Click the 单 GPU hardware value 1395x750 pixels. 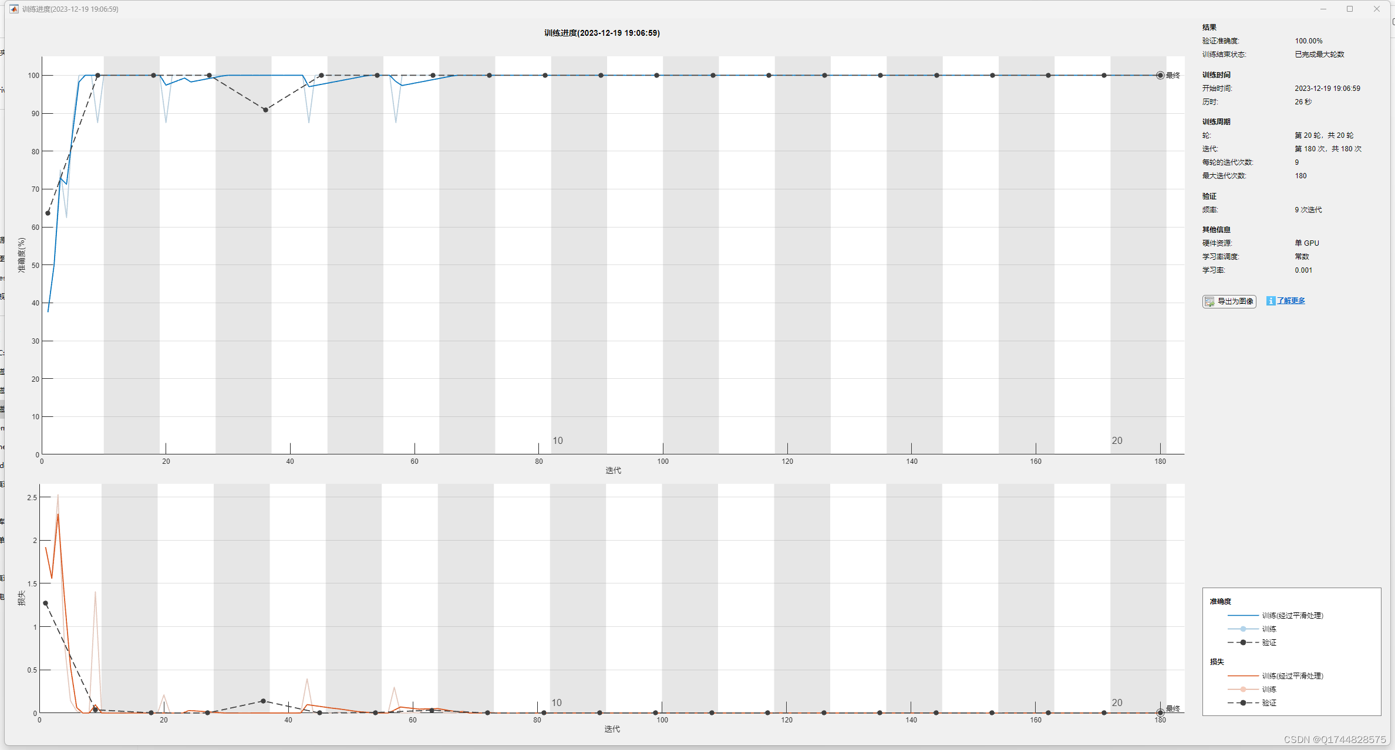[1307, 243]
